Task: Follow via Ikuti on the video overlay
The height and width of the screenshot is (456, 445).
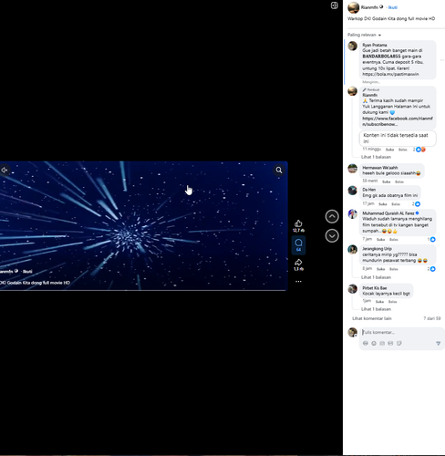Action: point(27,272)
